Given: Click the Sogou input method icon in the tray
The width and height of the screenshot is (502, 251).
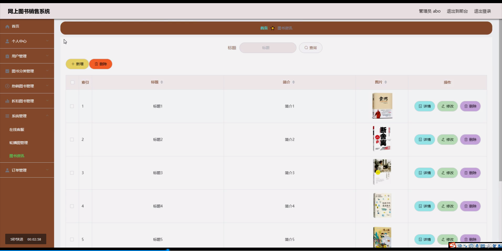Looking at the screenshot, I should click(x=453, y=245).
